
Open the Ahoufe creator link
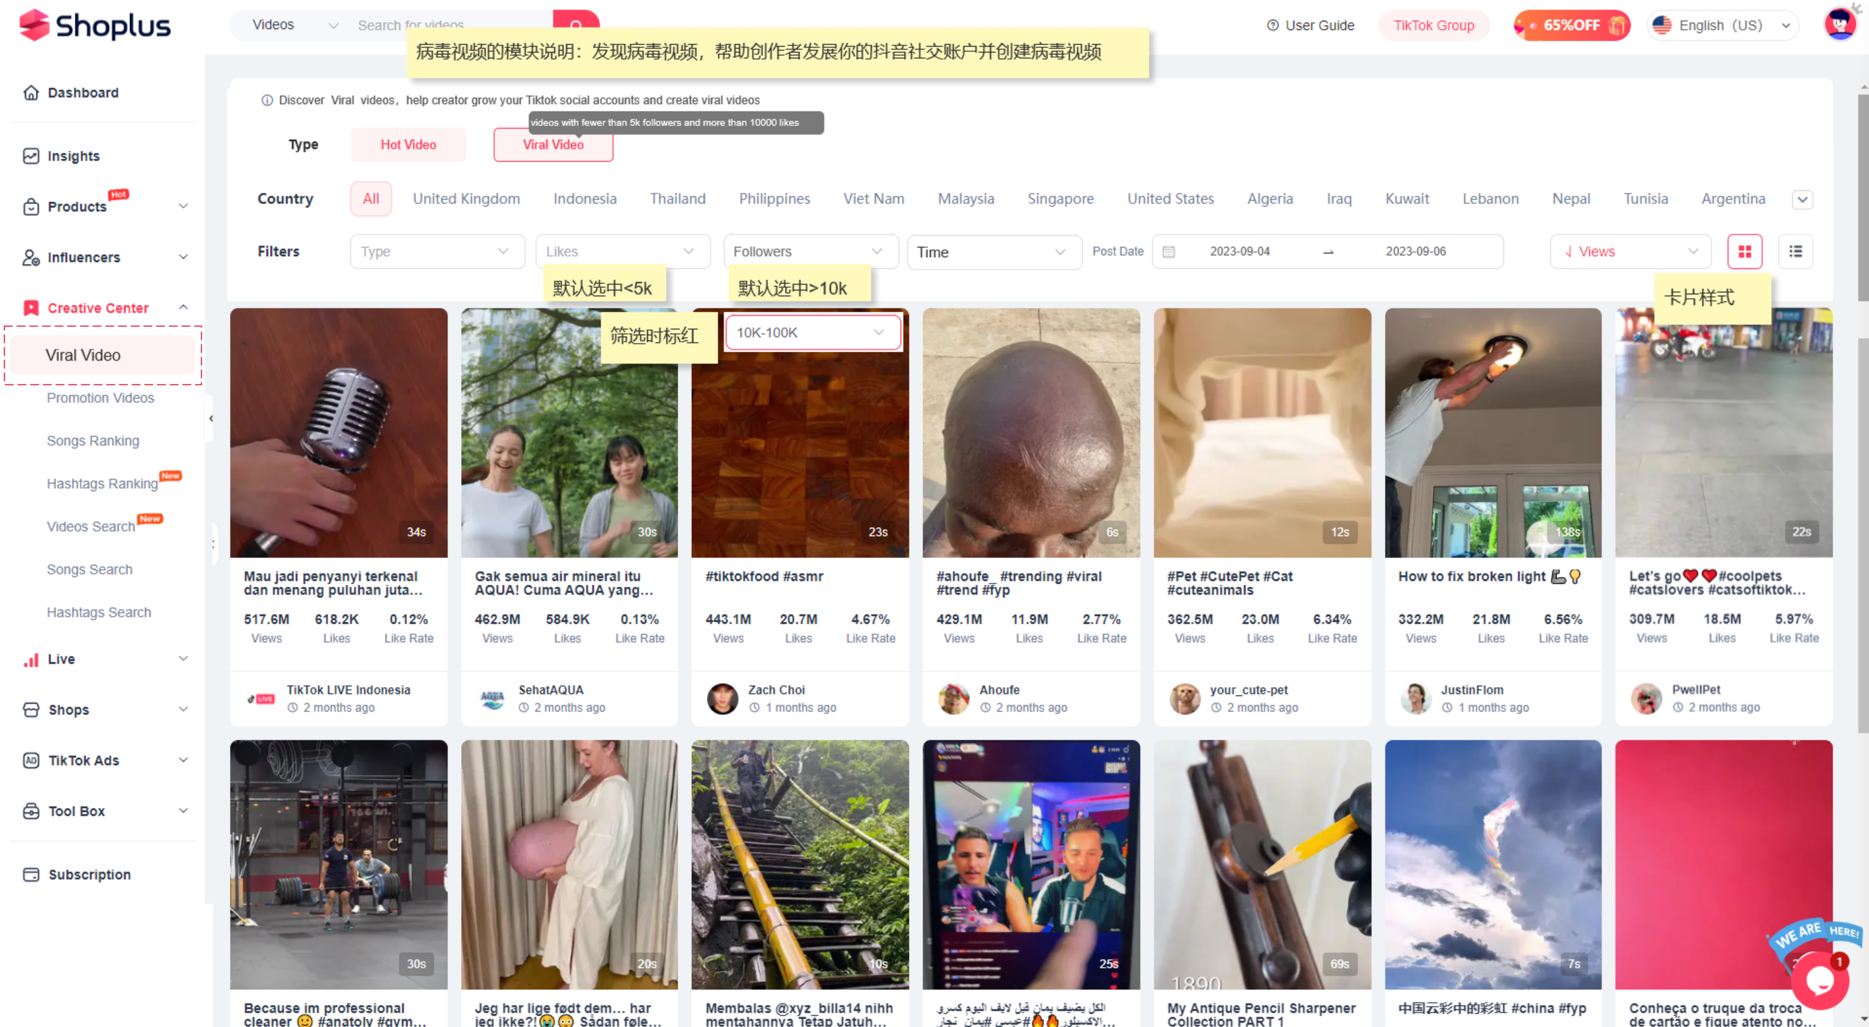(999, 690)
